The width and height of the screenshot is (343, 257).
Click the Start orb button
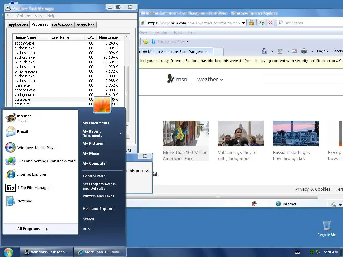[8, 252]
